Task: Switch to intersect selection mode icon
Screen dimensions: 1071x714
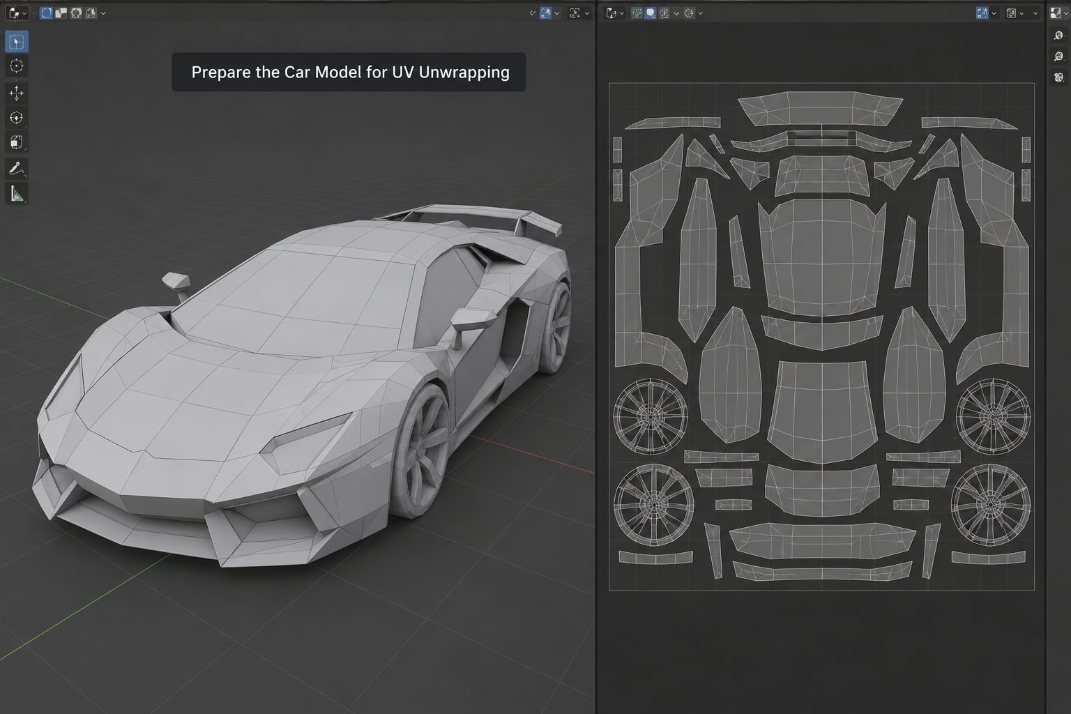Action: (x=91, y=13)
